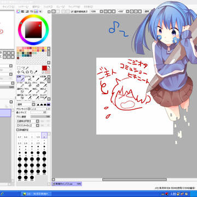197x197 pixels.
Task: Select the bucket fill tool
Action: coord(36,84)
